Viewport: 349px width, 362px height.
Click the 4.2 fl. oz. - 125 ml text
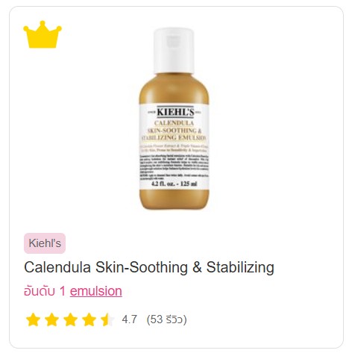click(x=174, y=184)
